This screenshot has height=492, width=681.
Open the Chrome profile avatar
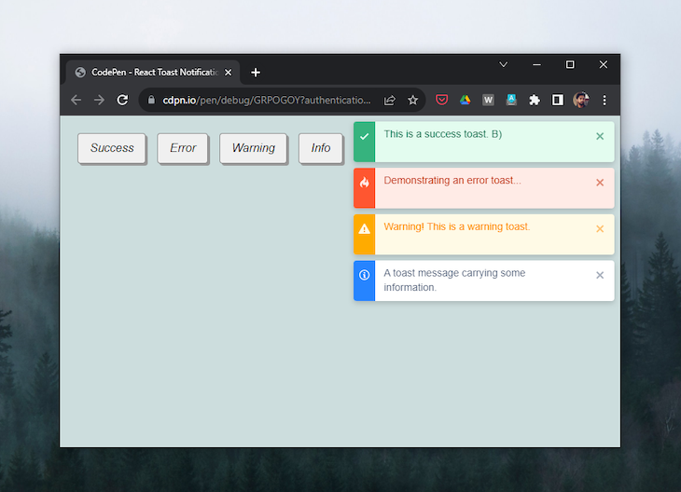coord(580,100)
